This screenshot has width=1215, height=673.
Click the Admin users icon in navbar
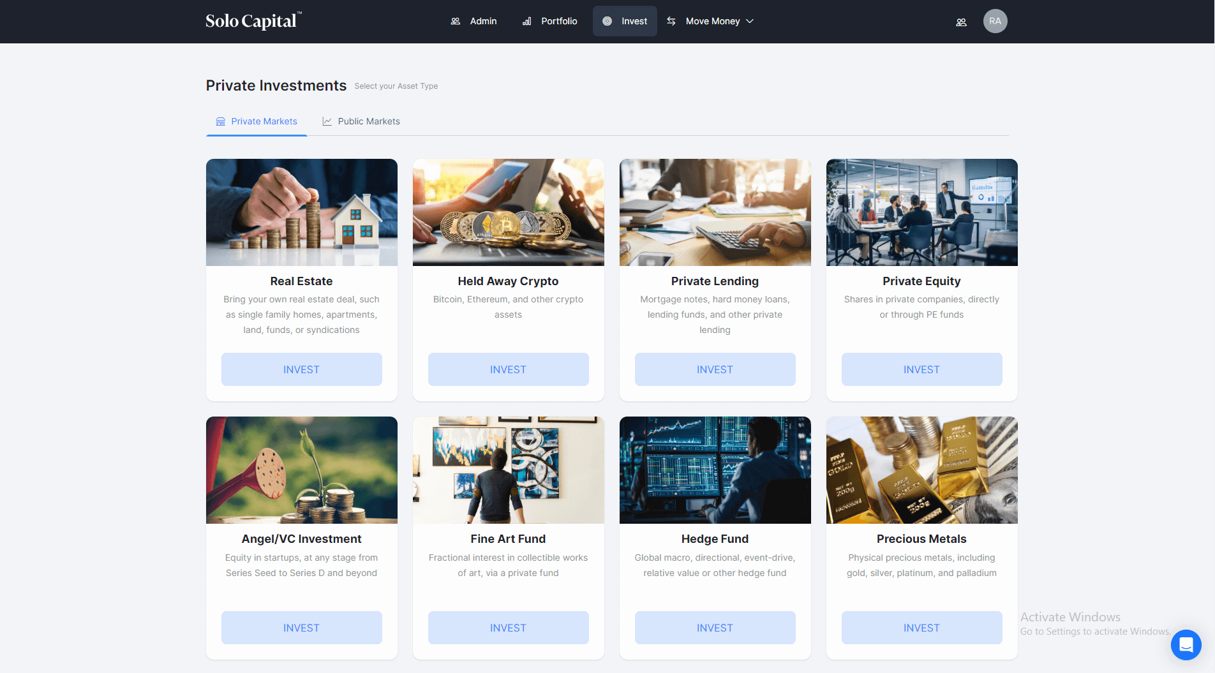tap(456, 21)
